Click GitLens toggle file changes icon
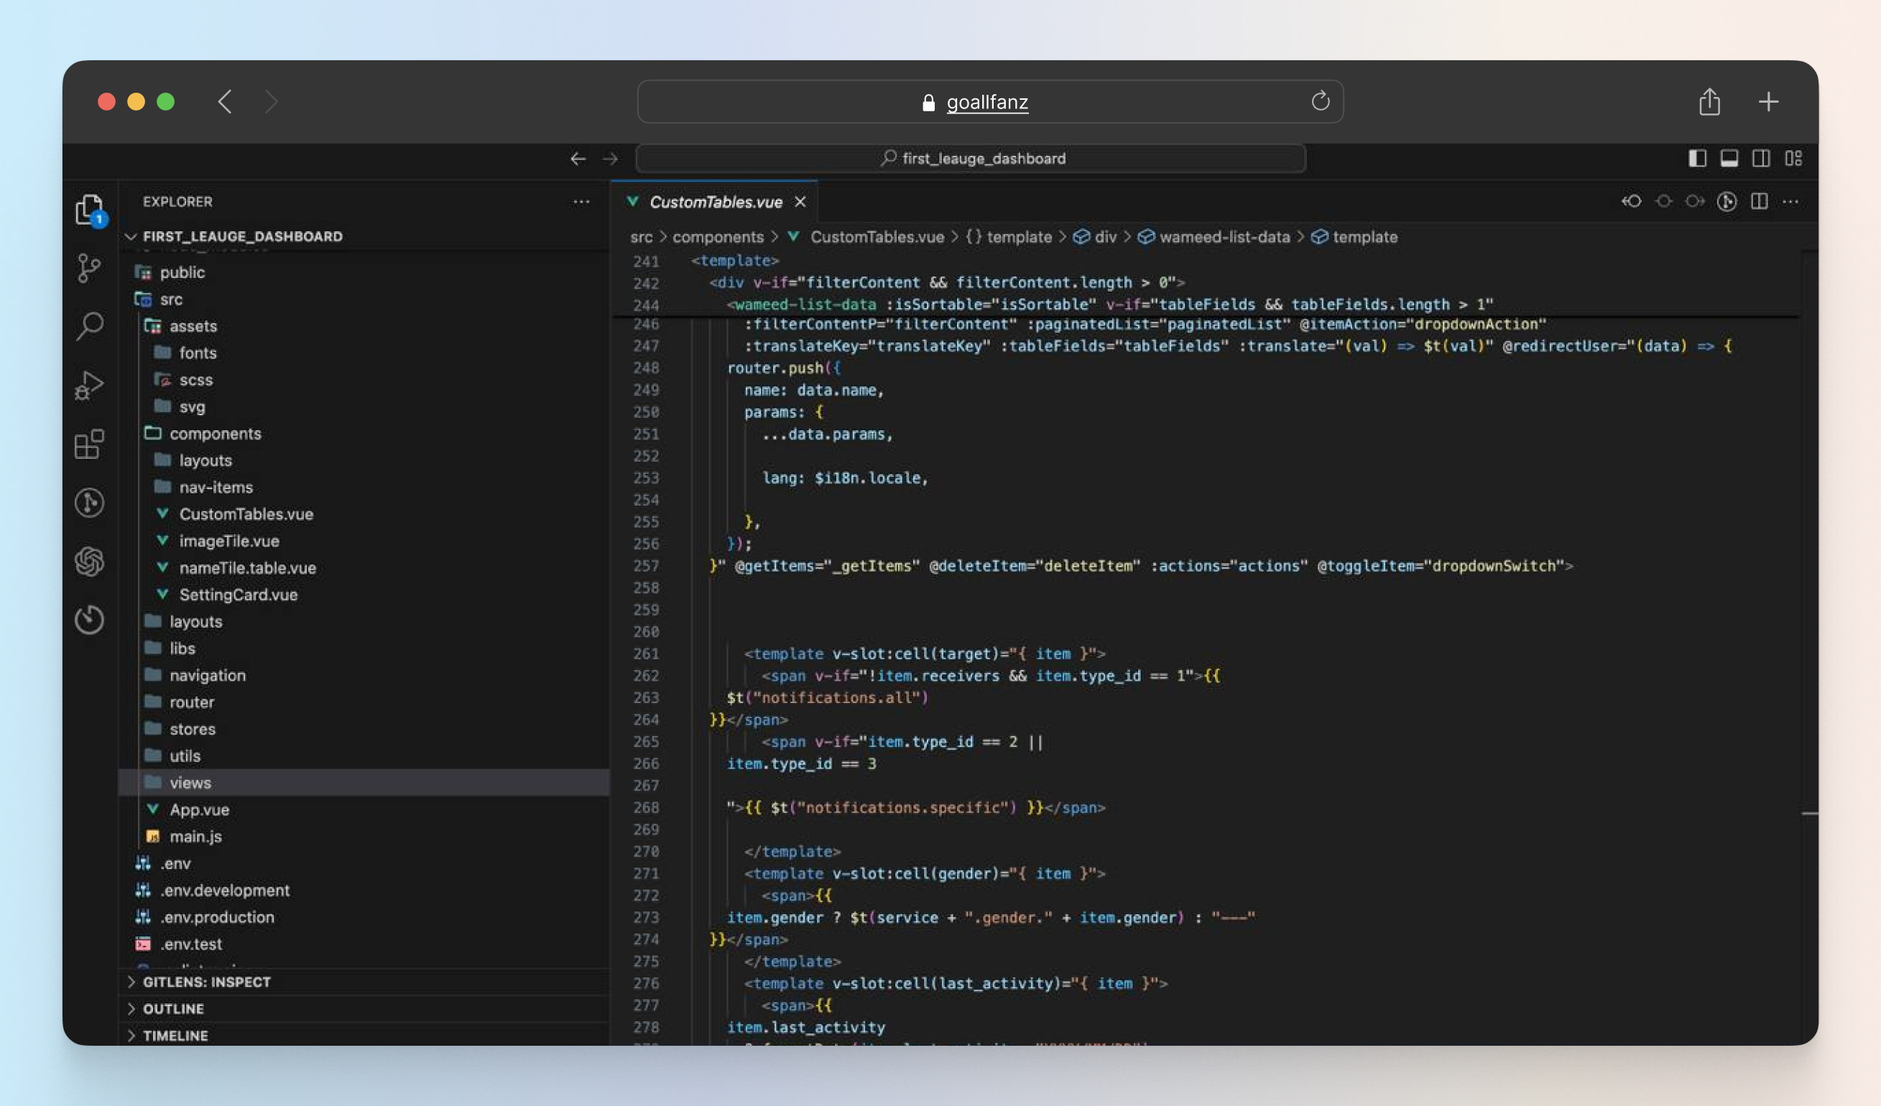This screenshot has width=1881, height=1106. (1663, 202)
